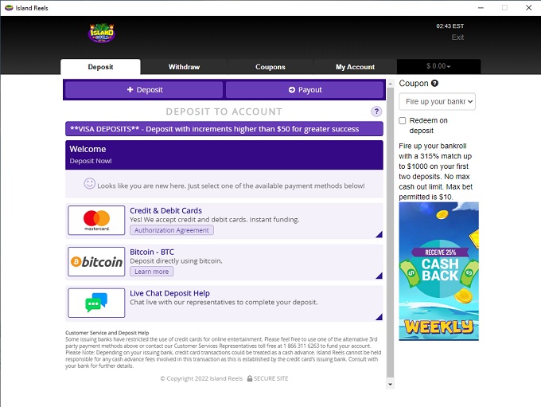The width and height of the screenshot is (541, 407).
Task: Close the Island Reels window
Action: point(528,8)
